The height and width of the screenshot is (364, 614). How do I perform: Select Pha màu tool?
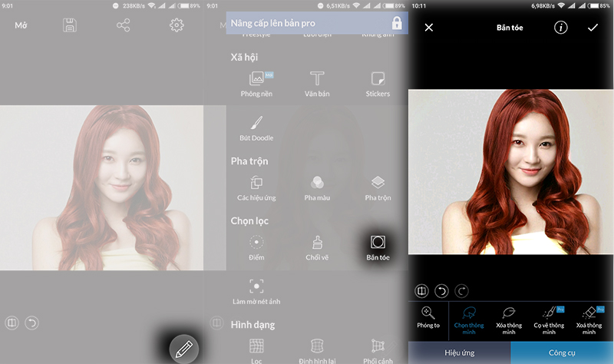point(317,188)
